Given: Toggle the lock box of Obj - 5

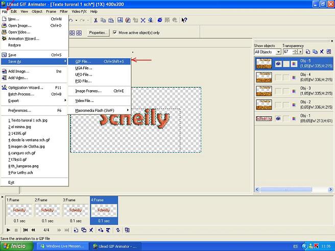Looking at the screenshot, I should pos(286,64).
